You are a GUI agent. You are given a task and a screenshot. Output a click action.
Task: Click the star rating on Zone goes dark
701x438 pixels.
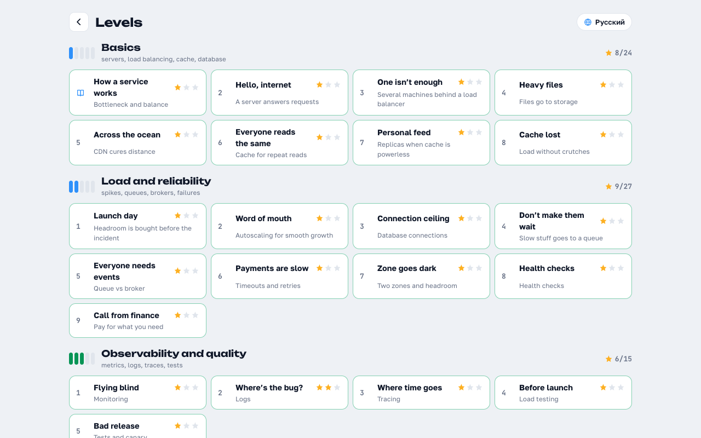coord(470,268)
